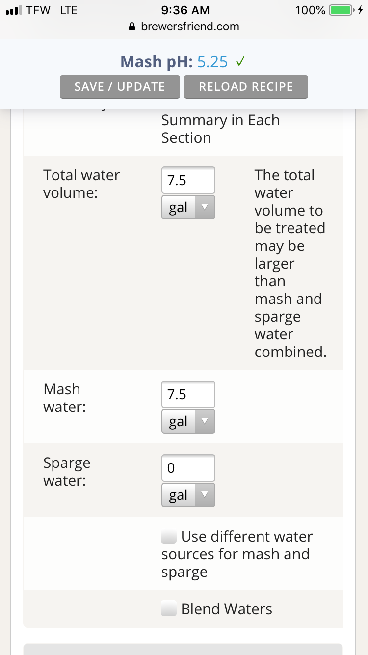Screen dimensions: 368x655
Task: Open Mash water gal unit dropdown
Action: [188, 421]
